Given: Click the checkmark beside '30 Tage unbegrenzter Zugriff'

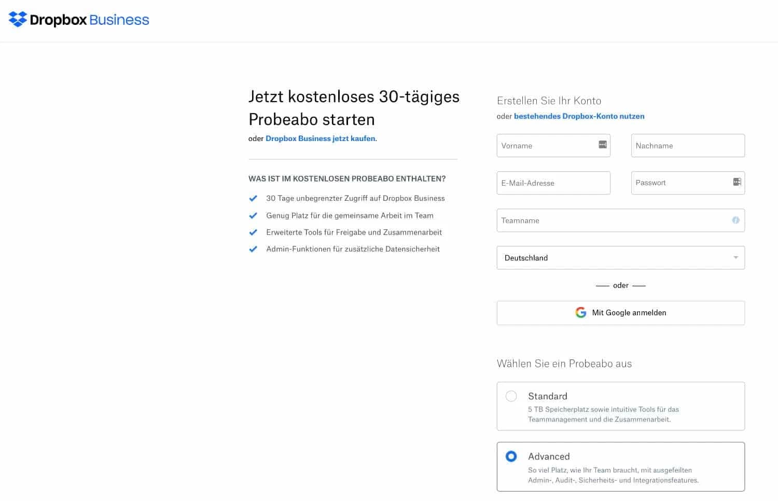Looking at the screenshot, I should click(x=254, y=198).
